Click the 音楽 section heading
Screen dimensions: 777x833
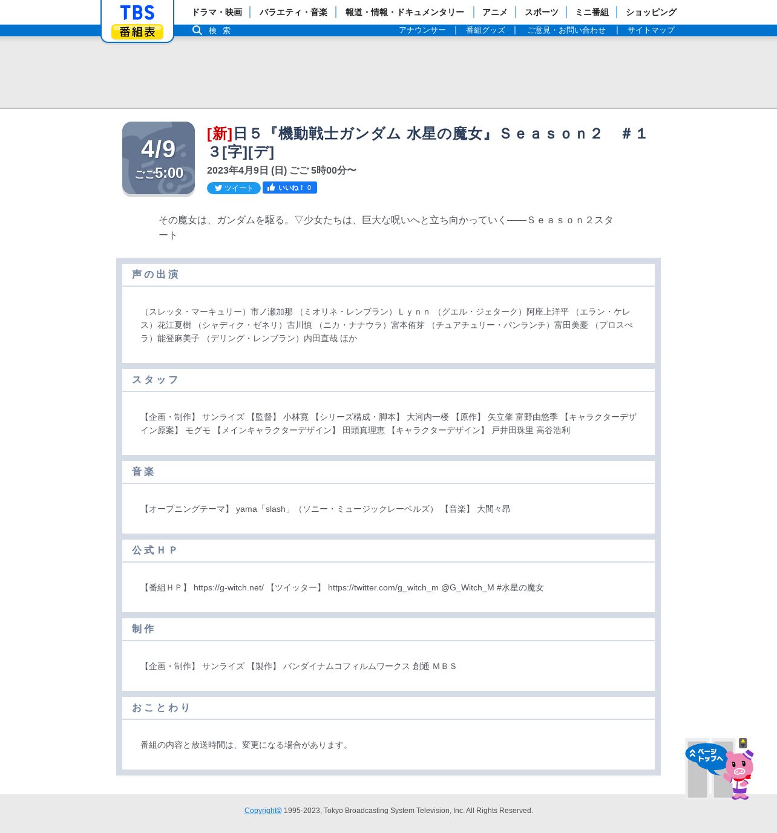coord(143,472)
